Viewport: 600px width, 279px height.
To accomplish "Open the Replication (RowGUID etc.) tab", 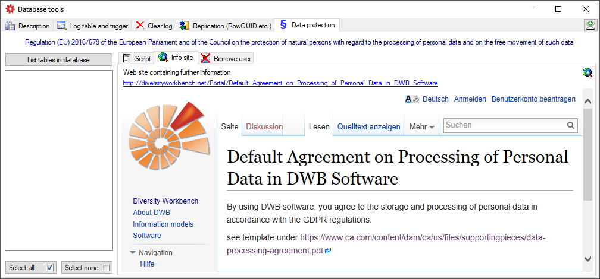I will (x=226, y=26).
